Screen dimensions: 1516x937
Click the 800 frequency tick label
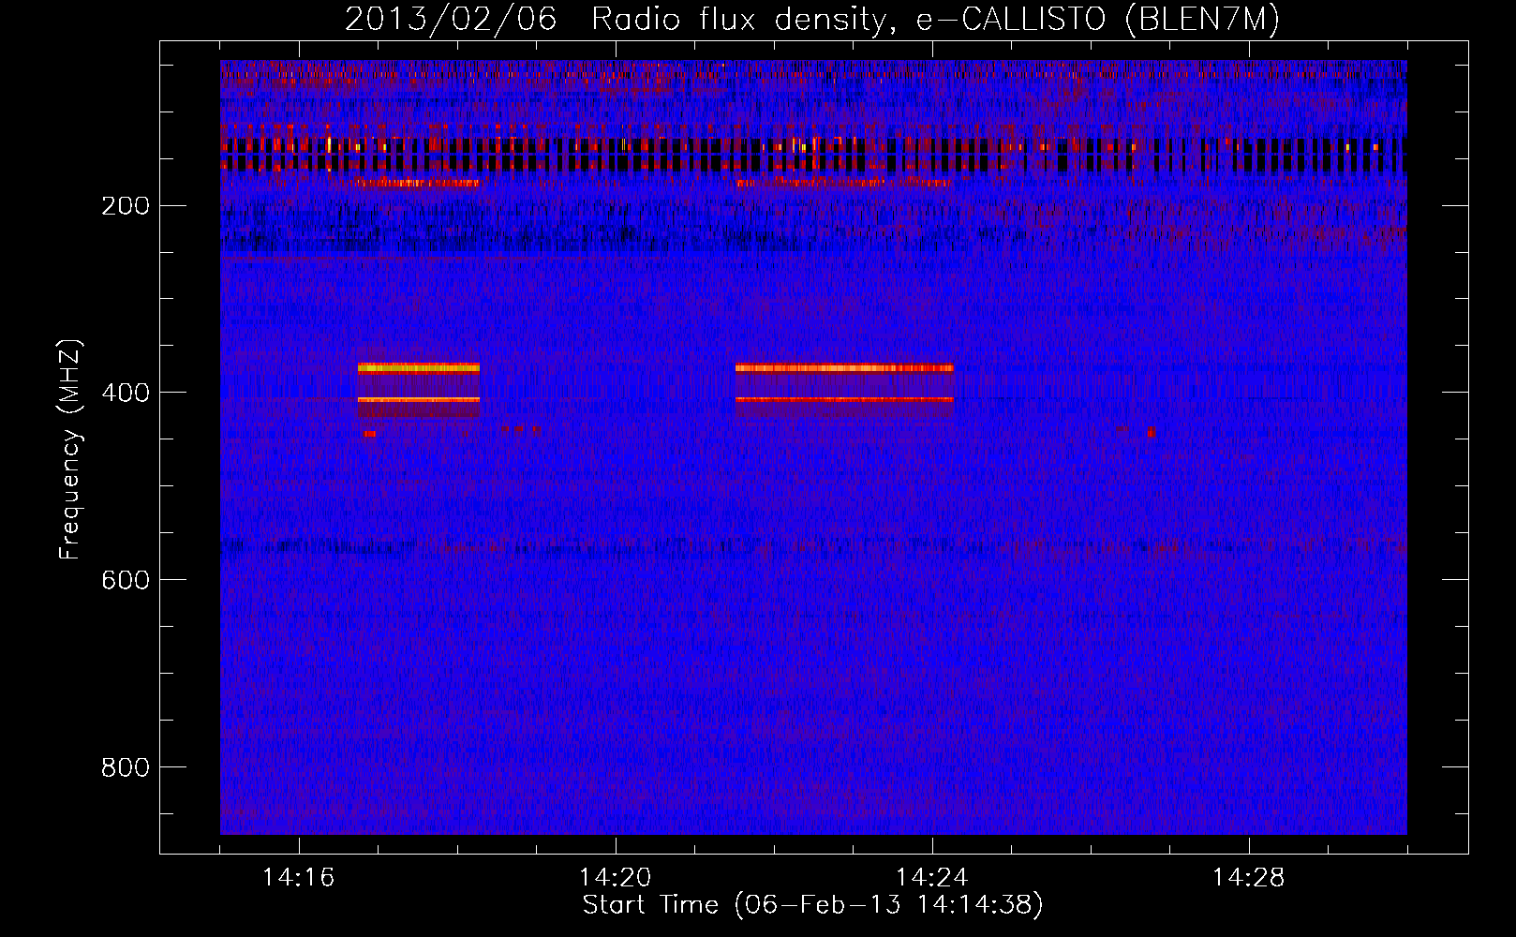(126, 767)
